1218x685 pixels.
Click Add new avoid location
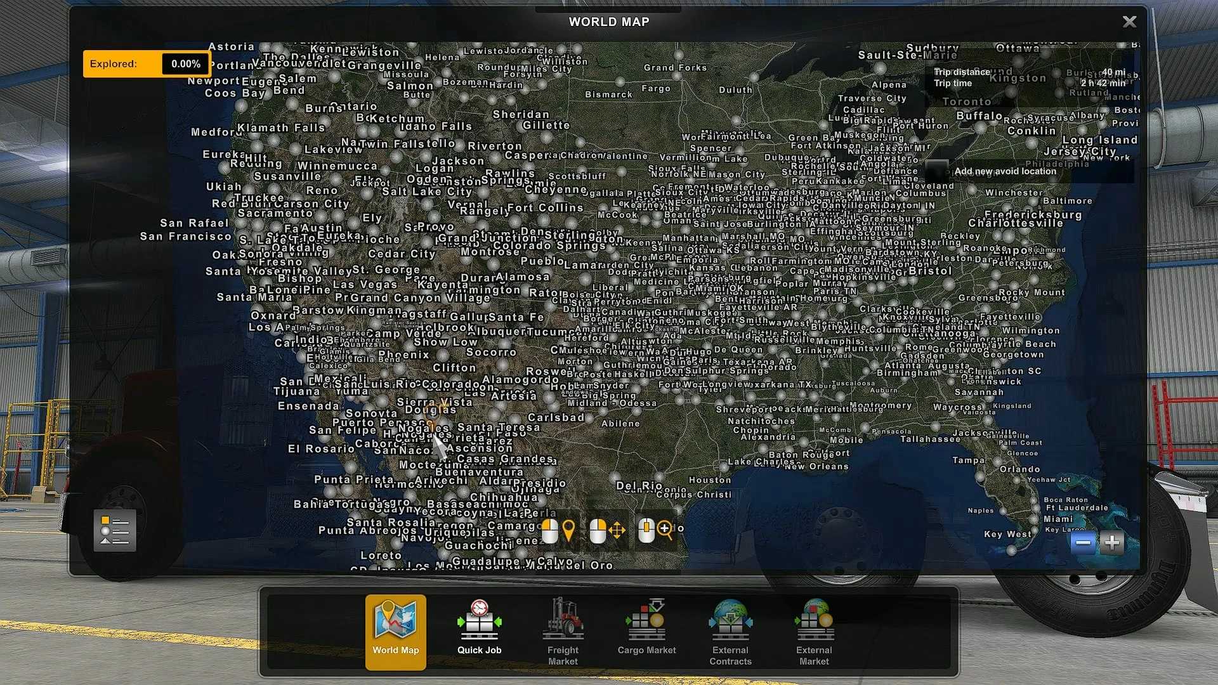[x=1005, y=171]
